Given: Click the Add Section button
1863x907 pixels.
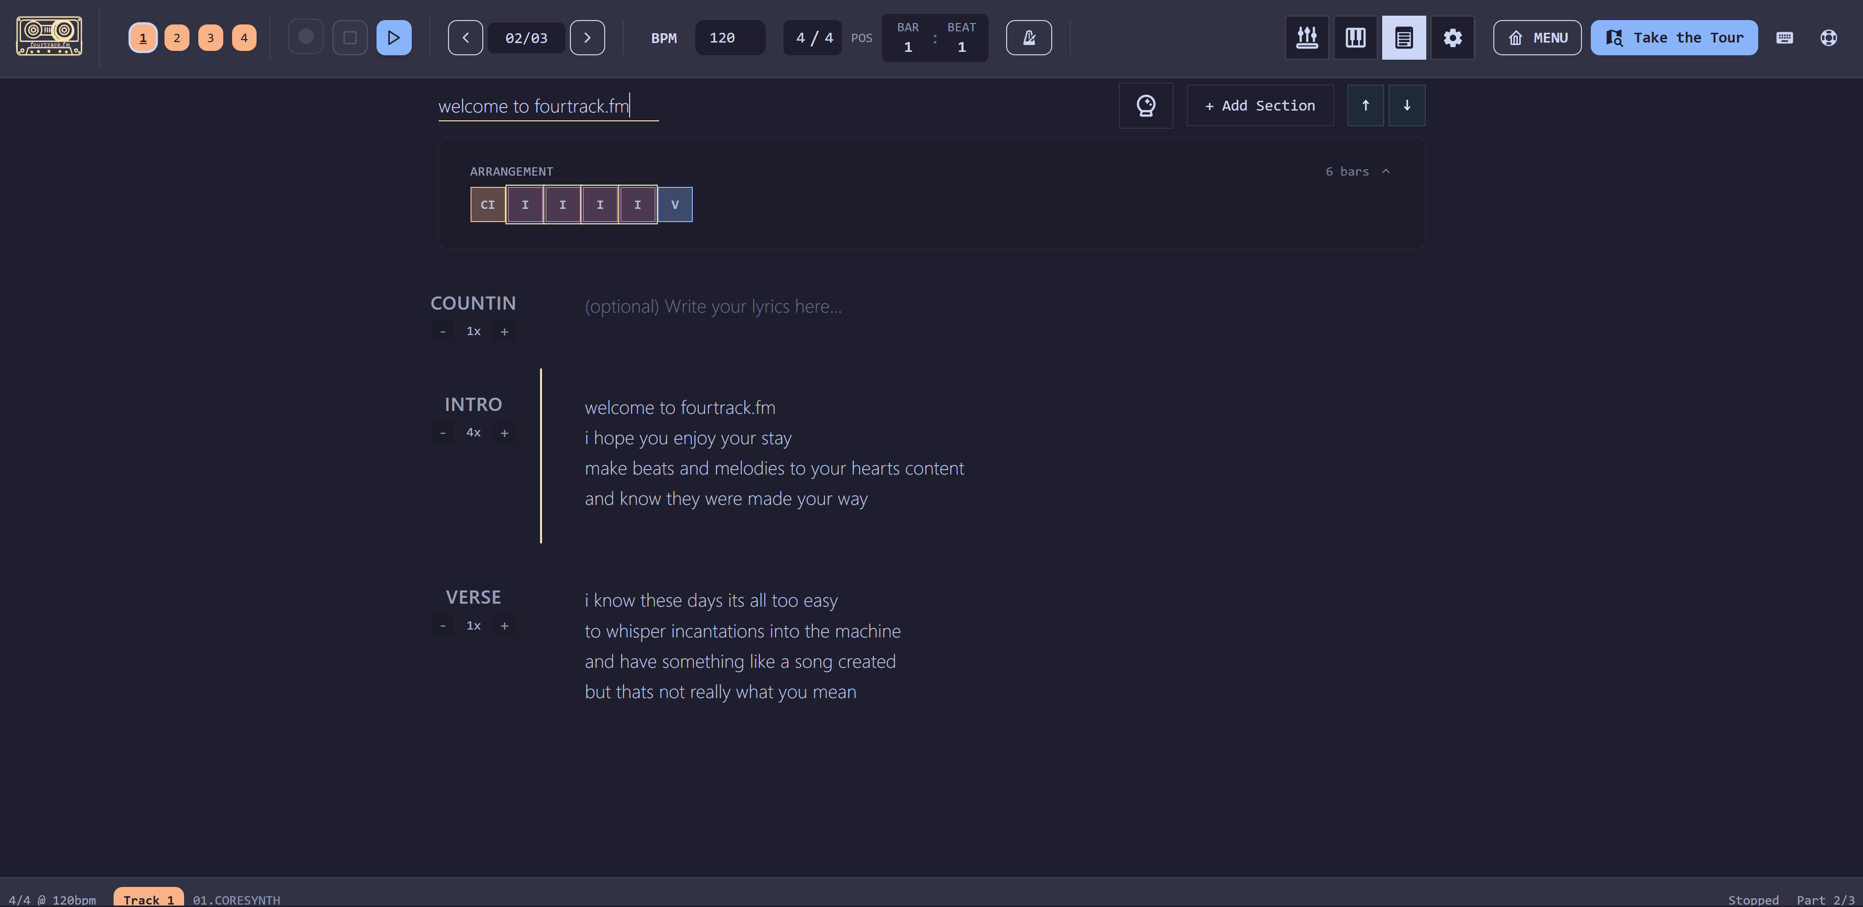Looking at the screenshot, I should 1259,105.
